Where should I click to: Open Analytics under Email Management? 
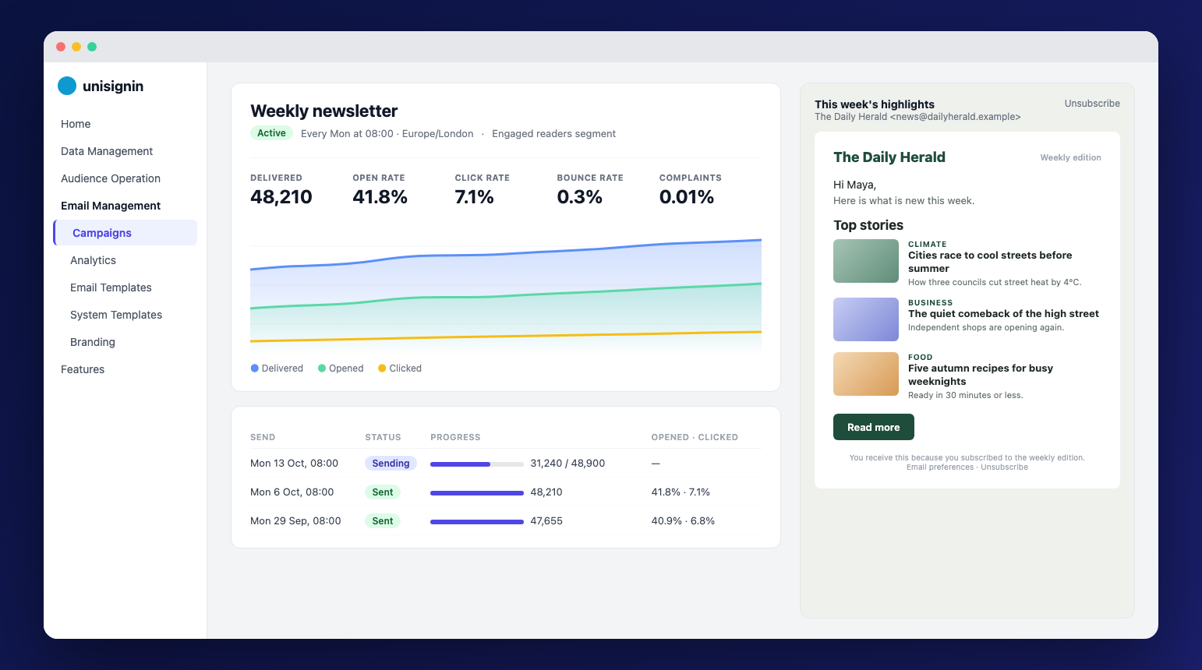(93, 260)
